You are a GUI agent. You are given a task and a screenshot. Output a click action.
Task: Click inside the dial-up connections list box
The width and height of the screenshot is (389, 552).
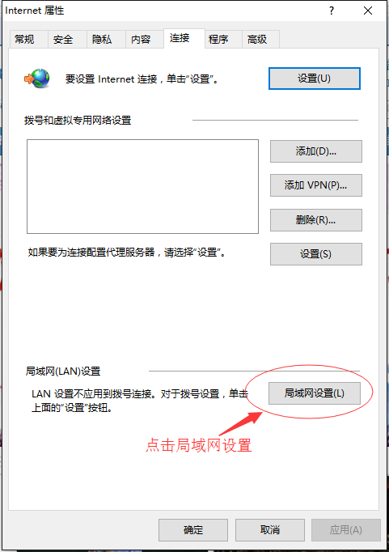tap(143, 187)
